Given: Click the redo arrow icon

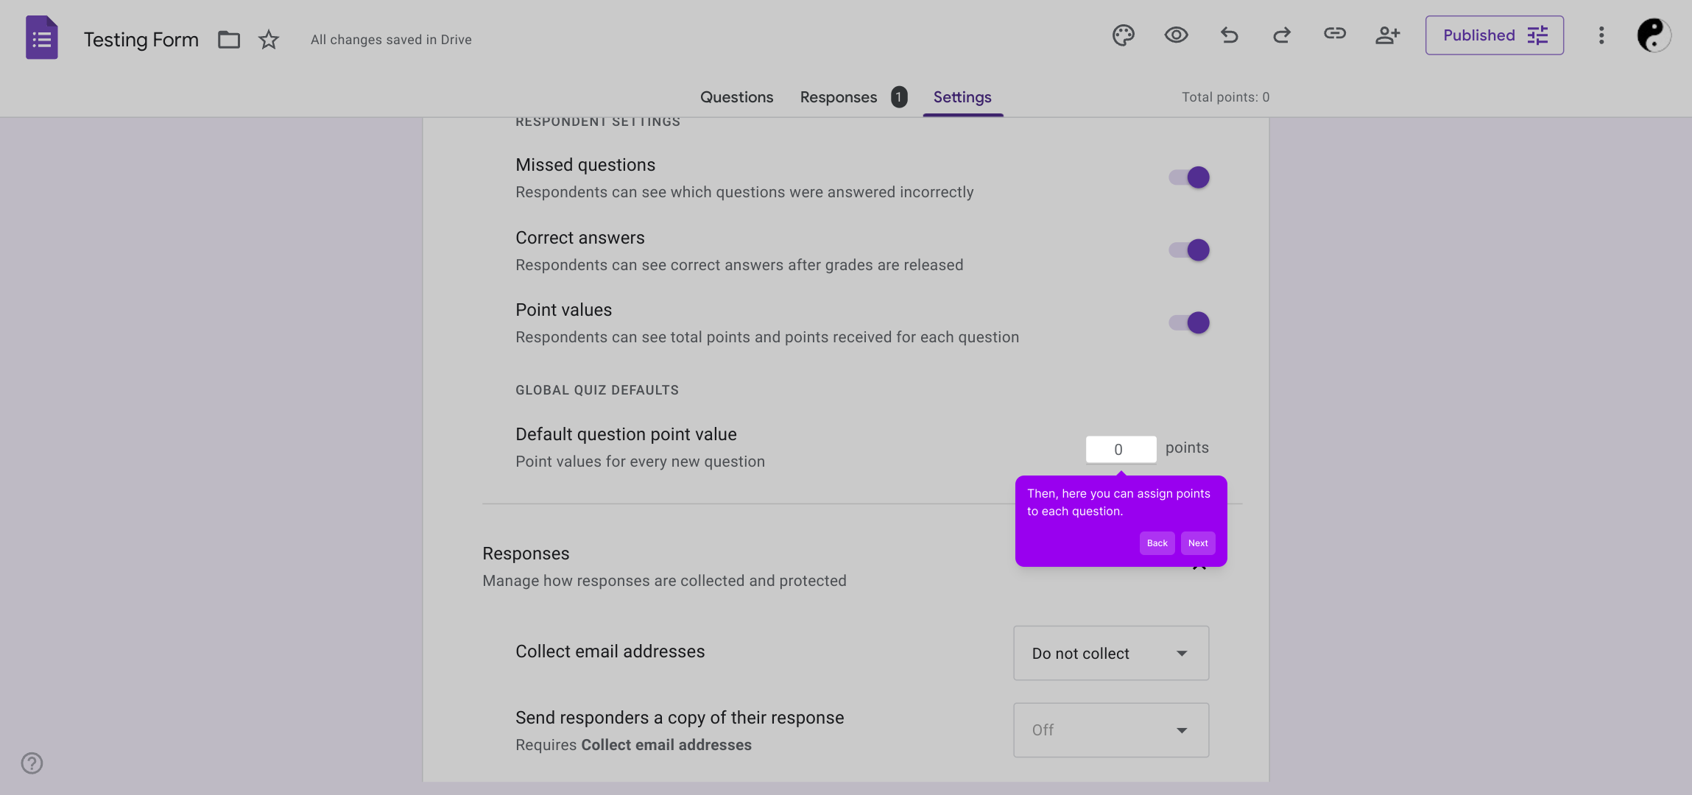Looking at the screenshot, I should 1282,35.
